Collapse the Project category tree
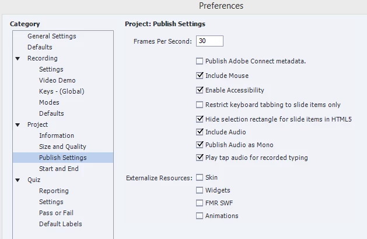 point(18,125)
